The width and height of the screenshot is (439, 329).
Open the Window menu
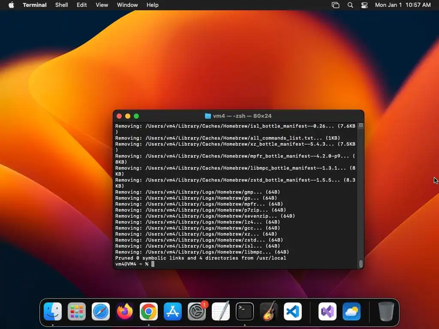click(127, 5)
